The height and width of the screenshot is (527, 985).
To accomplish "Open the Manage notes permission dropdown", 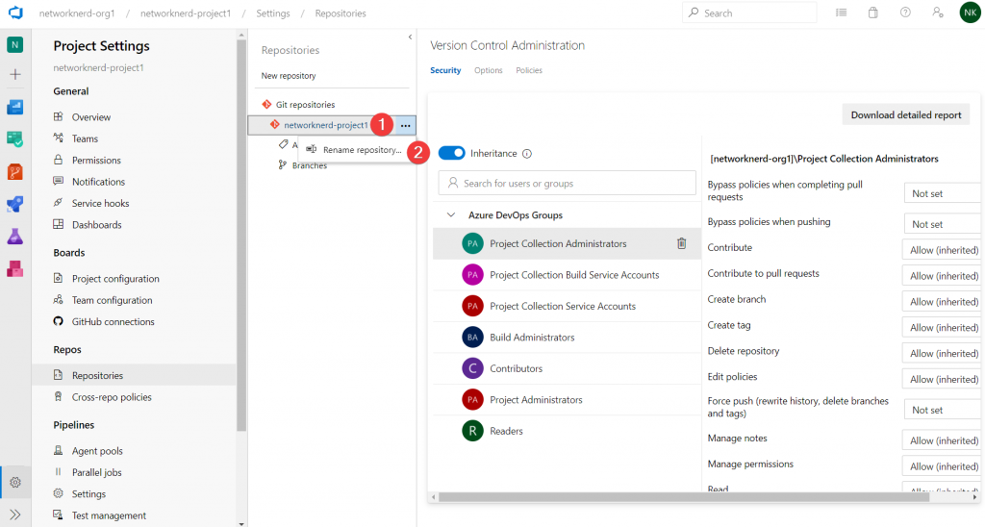I will point(943,440).
